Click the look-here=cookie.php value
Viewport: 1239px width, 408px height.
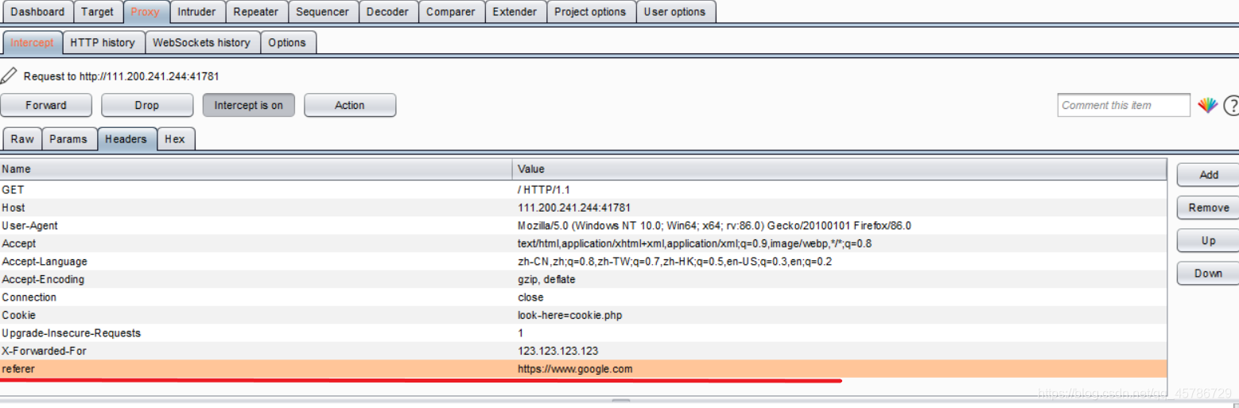point(570,315)
